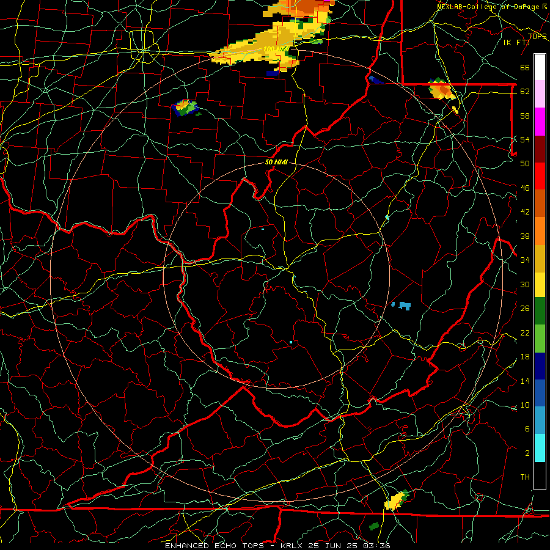Click the '50 NMI' range ring label

tap(276, 162)
